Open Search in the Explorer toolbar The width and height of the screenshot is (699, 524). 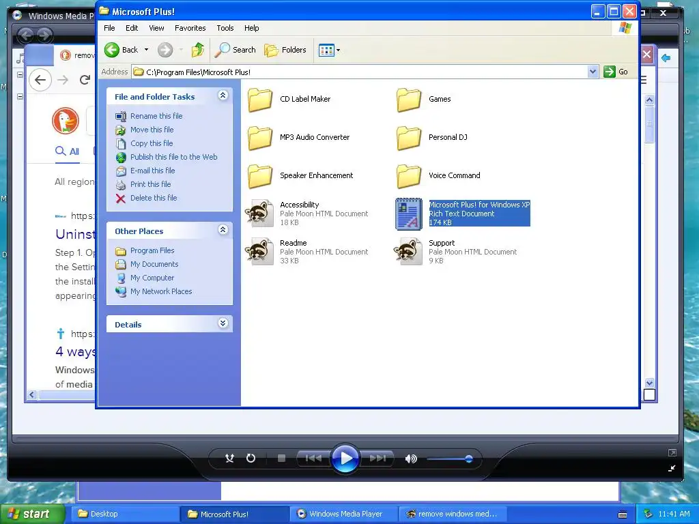tap(235, 50)
